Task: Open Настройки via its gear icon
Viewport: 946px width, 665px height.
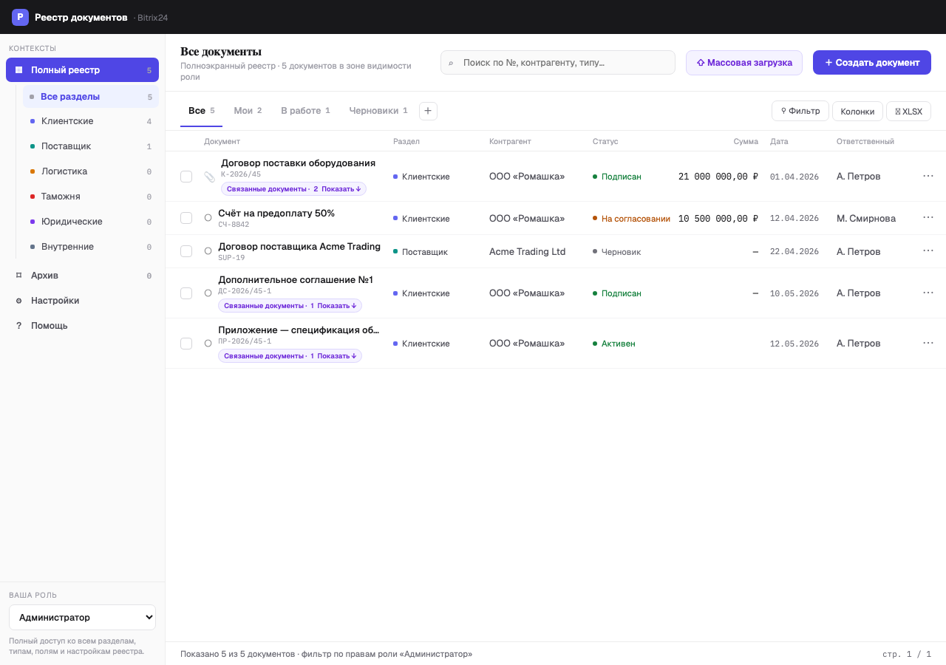Action: tap(18, 301)
